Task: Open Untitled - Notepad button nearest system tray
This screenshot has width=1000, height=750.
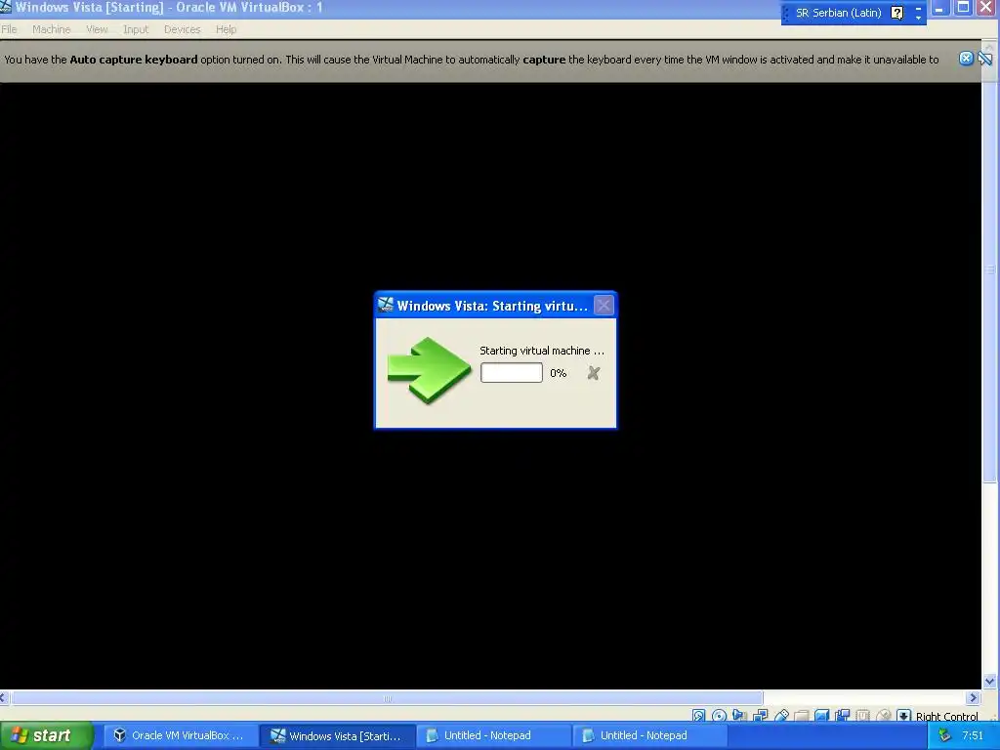Action: (x=650, y=735)
